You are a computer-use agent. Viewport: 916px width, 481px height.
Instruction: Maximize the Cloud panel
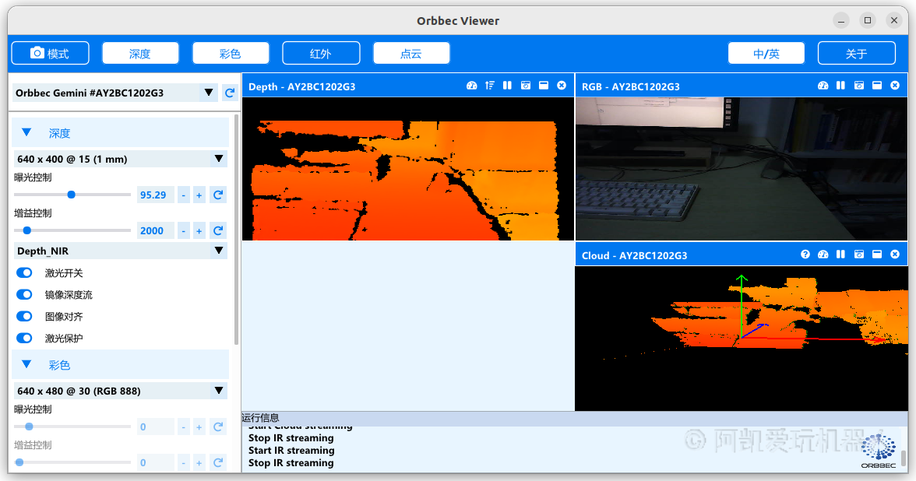(877, 254)
